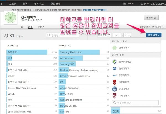Click the 이름으로 찾기 school search field
The image size is (166, 114).
coord(135,102)
